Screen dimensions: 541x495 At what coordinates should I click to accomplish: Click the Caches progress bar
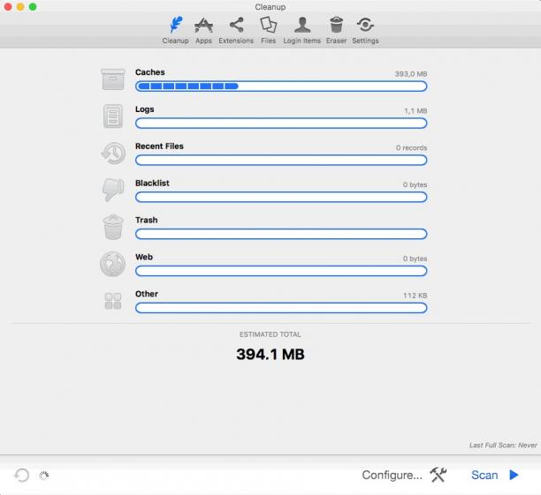281,86
